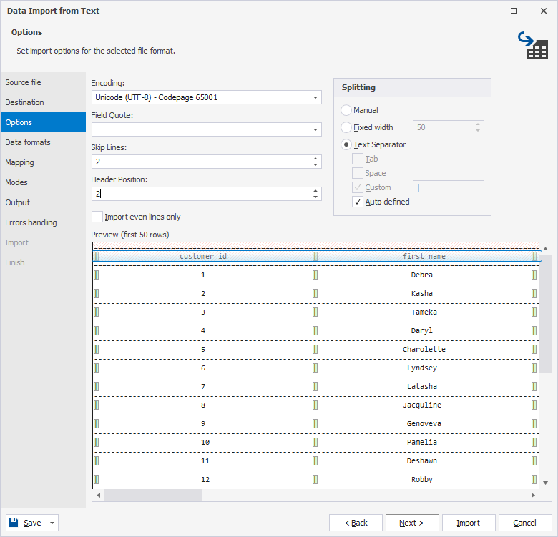This screenshot has width=558, height=537.
Task: Click the Fixed width value down arrow
Action: pyautogui.click(x=478, y=131)
